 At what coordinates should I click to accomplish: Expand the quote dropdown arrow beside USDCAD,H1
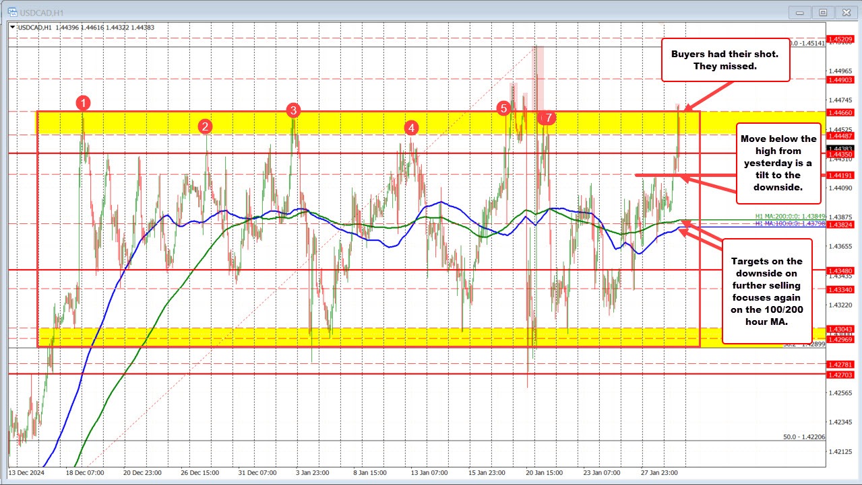coord(11,28)
